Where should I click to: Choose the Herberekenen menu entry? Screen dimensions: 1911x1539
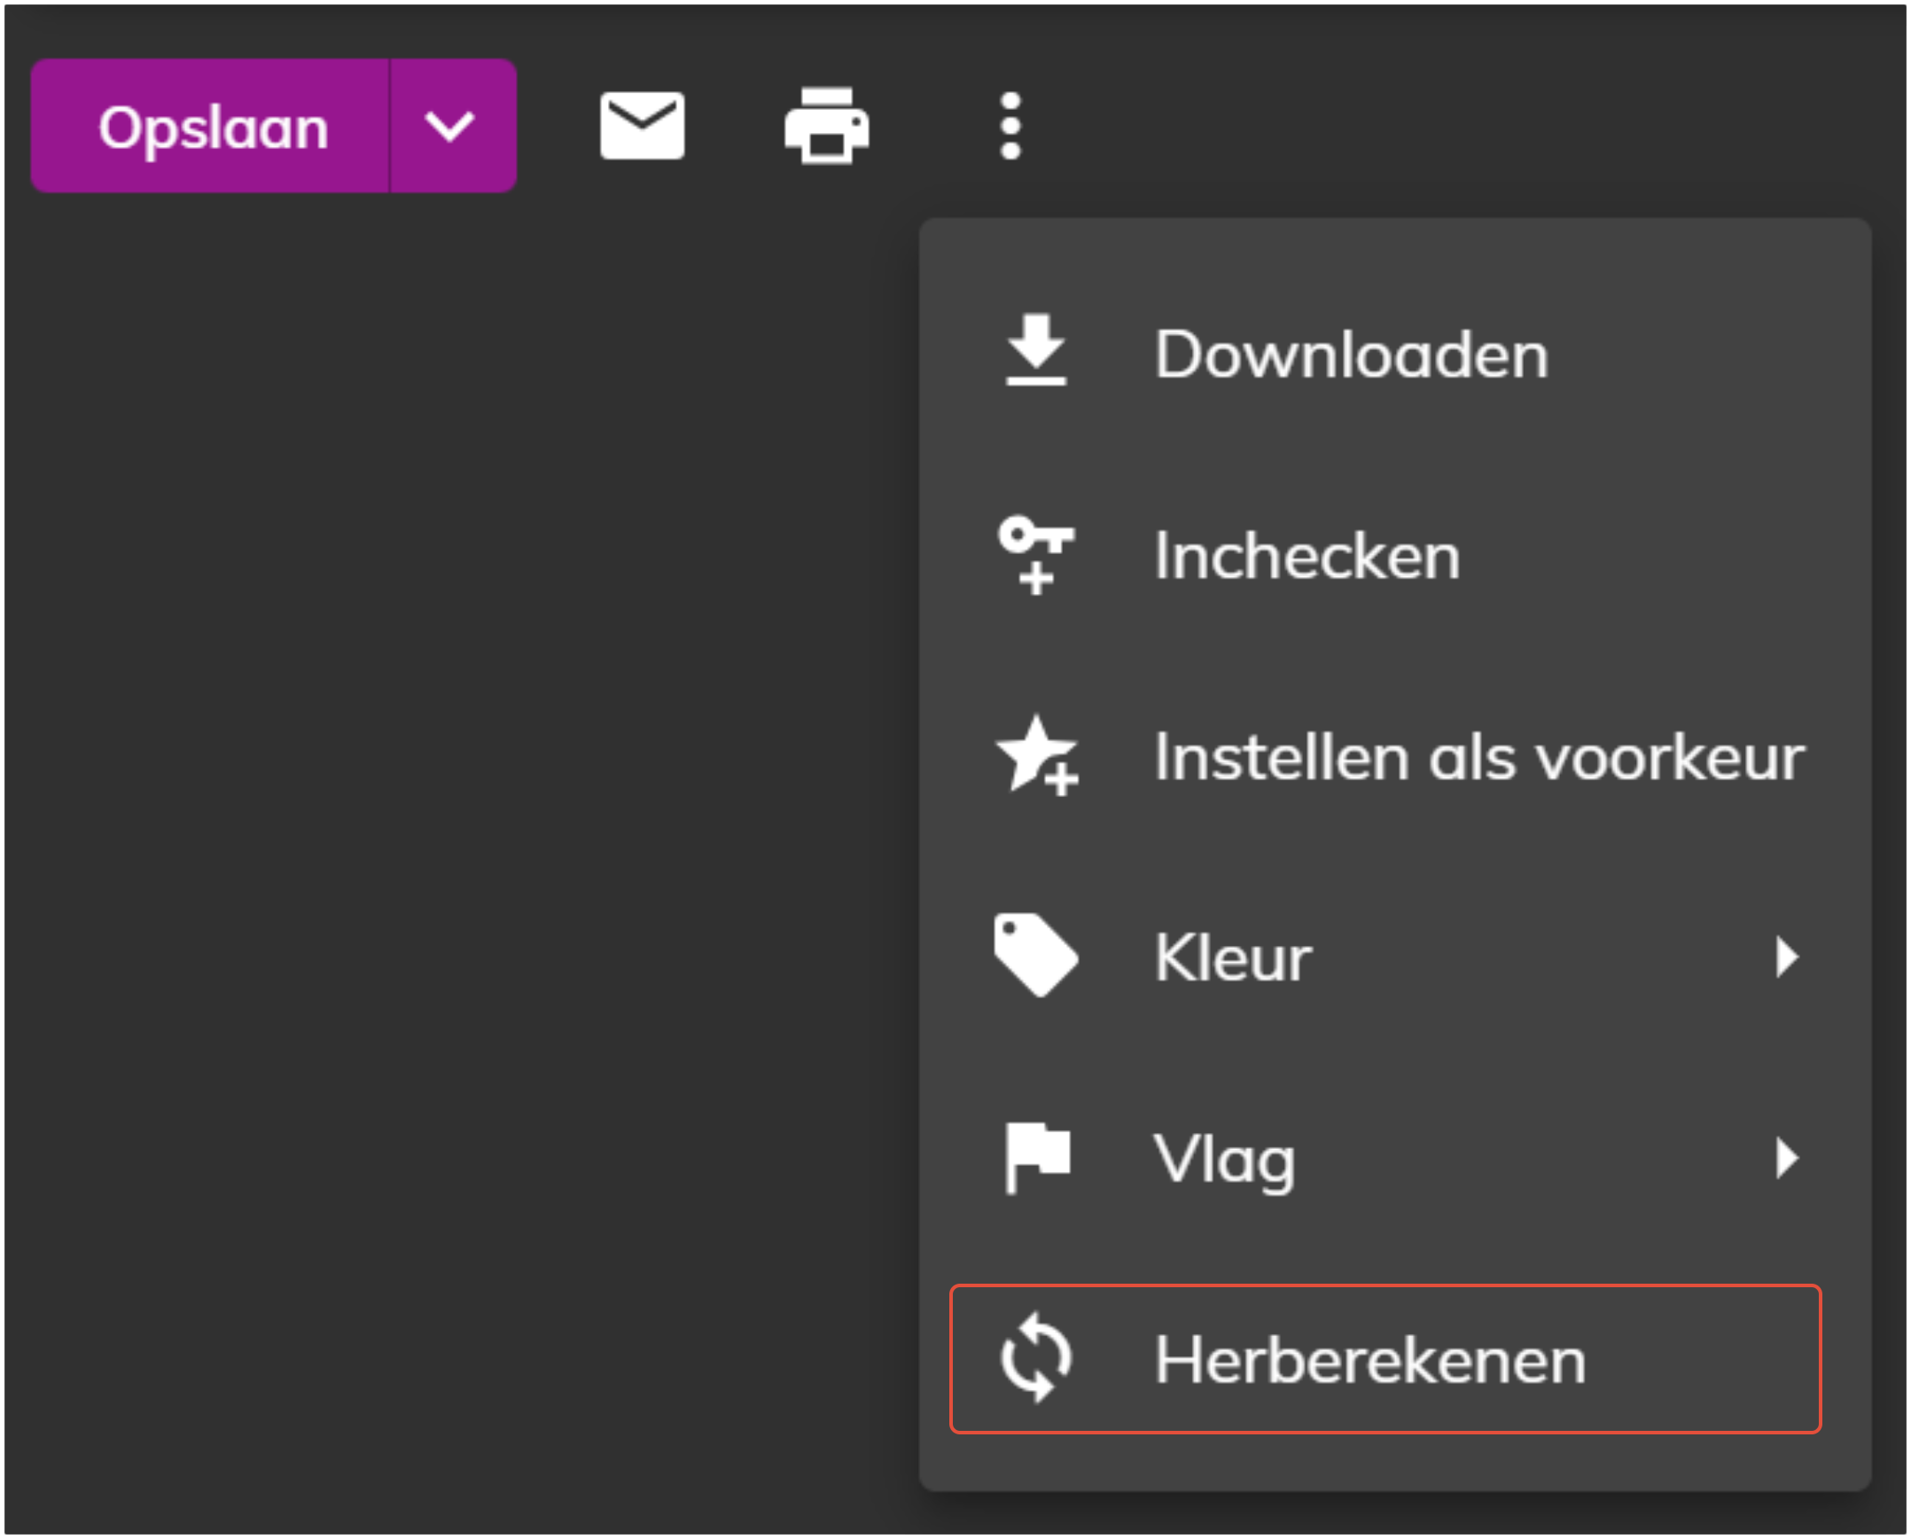pos(1369,1361)
